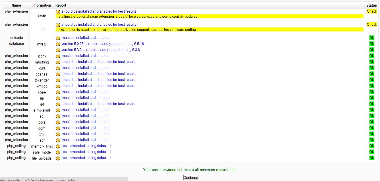Screen dimensions: 380x181
Task: Click the info icon in the php version row
Action: pyautogui.click(x=58, y=50)
